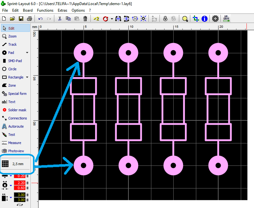The image size is (254, 208).
Task: Group selection with the lock icon
Action: (165, 19)
